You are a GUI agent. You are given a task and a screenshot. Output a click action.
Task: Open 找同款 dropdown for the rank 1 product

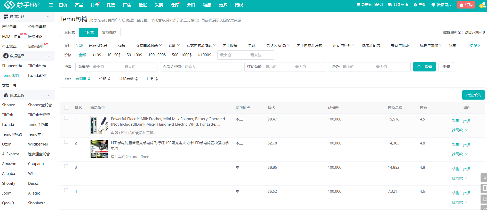460,130
